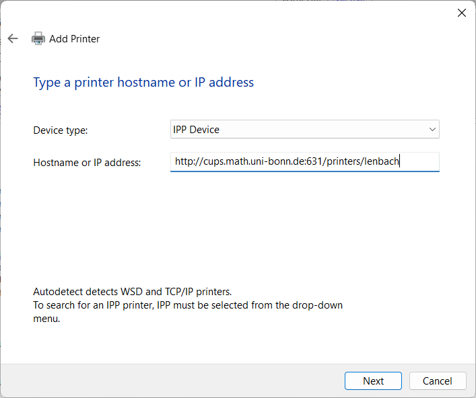Screen dimensions: 476x398
Task: Click the back arrow in the wizard
Action: (x=13, y=38)
